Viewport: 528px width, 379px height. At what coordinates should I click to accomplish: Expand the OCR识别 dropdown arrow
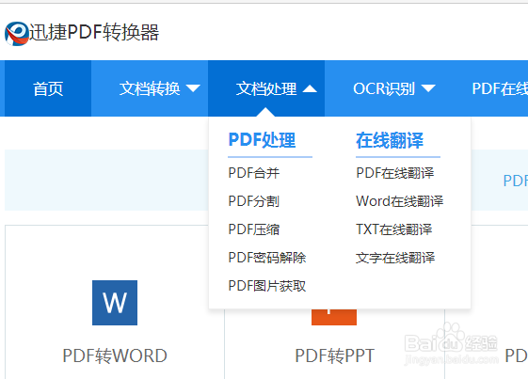[x=428, y=88]
